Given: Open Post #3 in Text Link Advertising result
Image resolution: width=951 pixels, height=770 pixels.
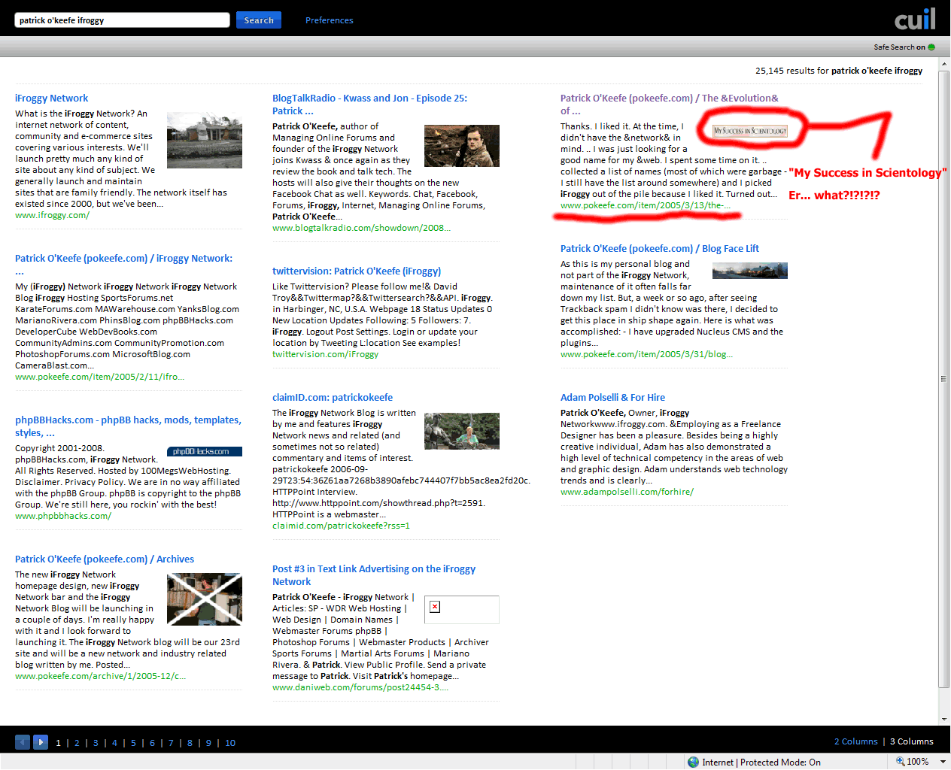Looking at the screenshot, I should [374, 575].
